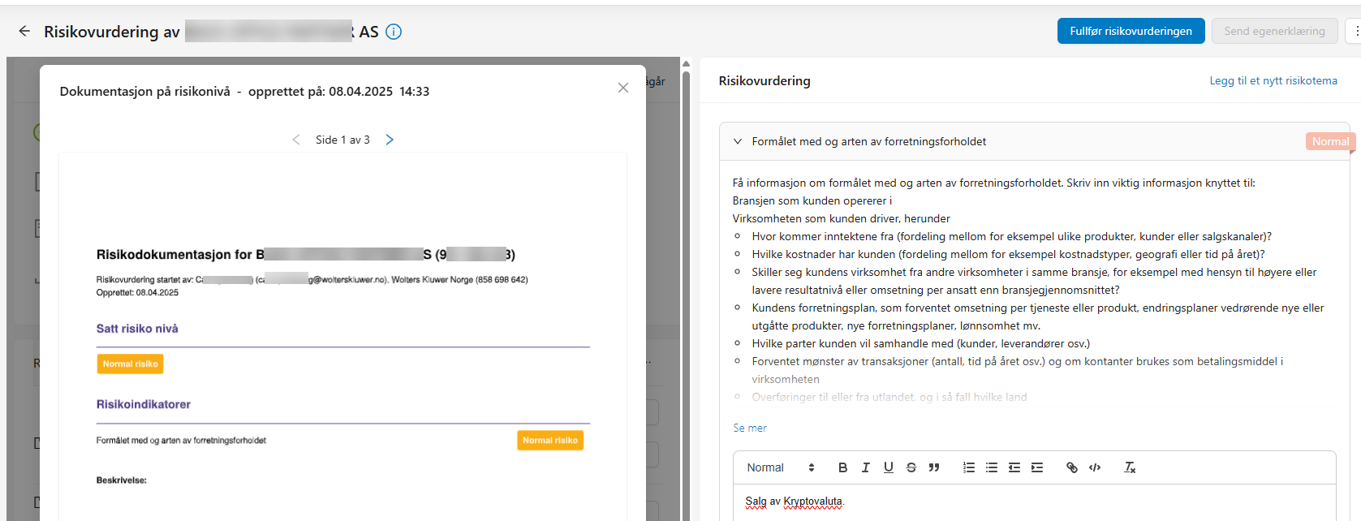This screenshot has width=1361, height=521.
Task: Decrease indent in editor
Action: pos(1014,467)
